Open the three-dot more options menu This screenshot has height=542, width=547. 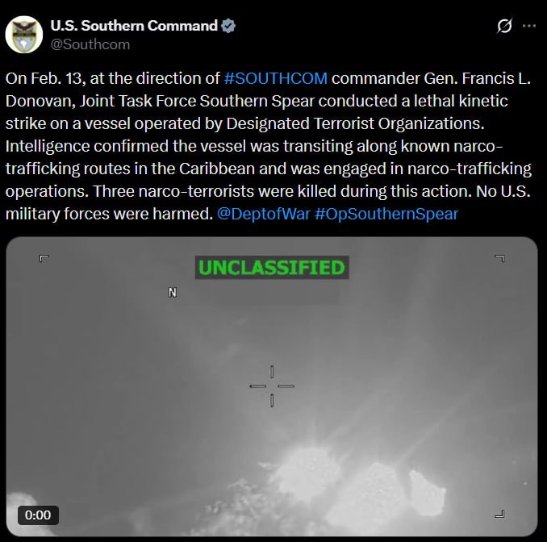click(529, 26)
